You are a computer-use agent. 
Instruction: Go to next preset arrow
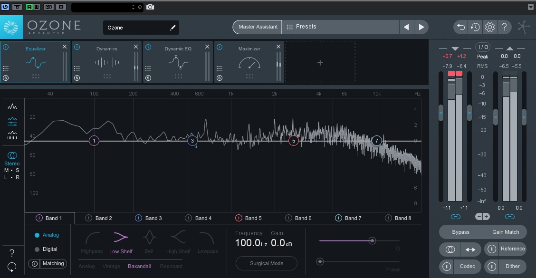click(x=421, y=27)
